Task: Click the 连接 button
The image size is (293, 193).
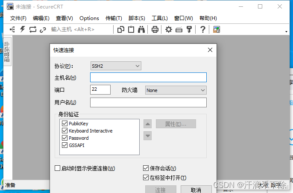Action: 161,189
